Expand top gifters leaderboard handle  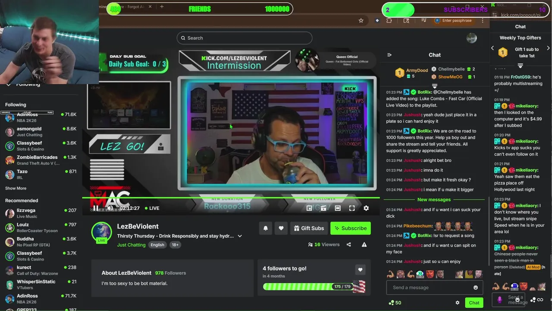click(x=435, y=86)
